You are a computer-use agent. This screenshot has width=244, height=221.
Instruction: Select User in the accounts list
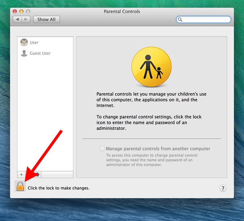click(x=45, y=42)
